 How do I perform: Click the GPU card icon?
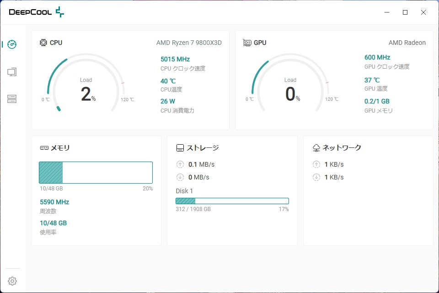click(247, 43)
